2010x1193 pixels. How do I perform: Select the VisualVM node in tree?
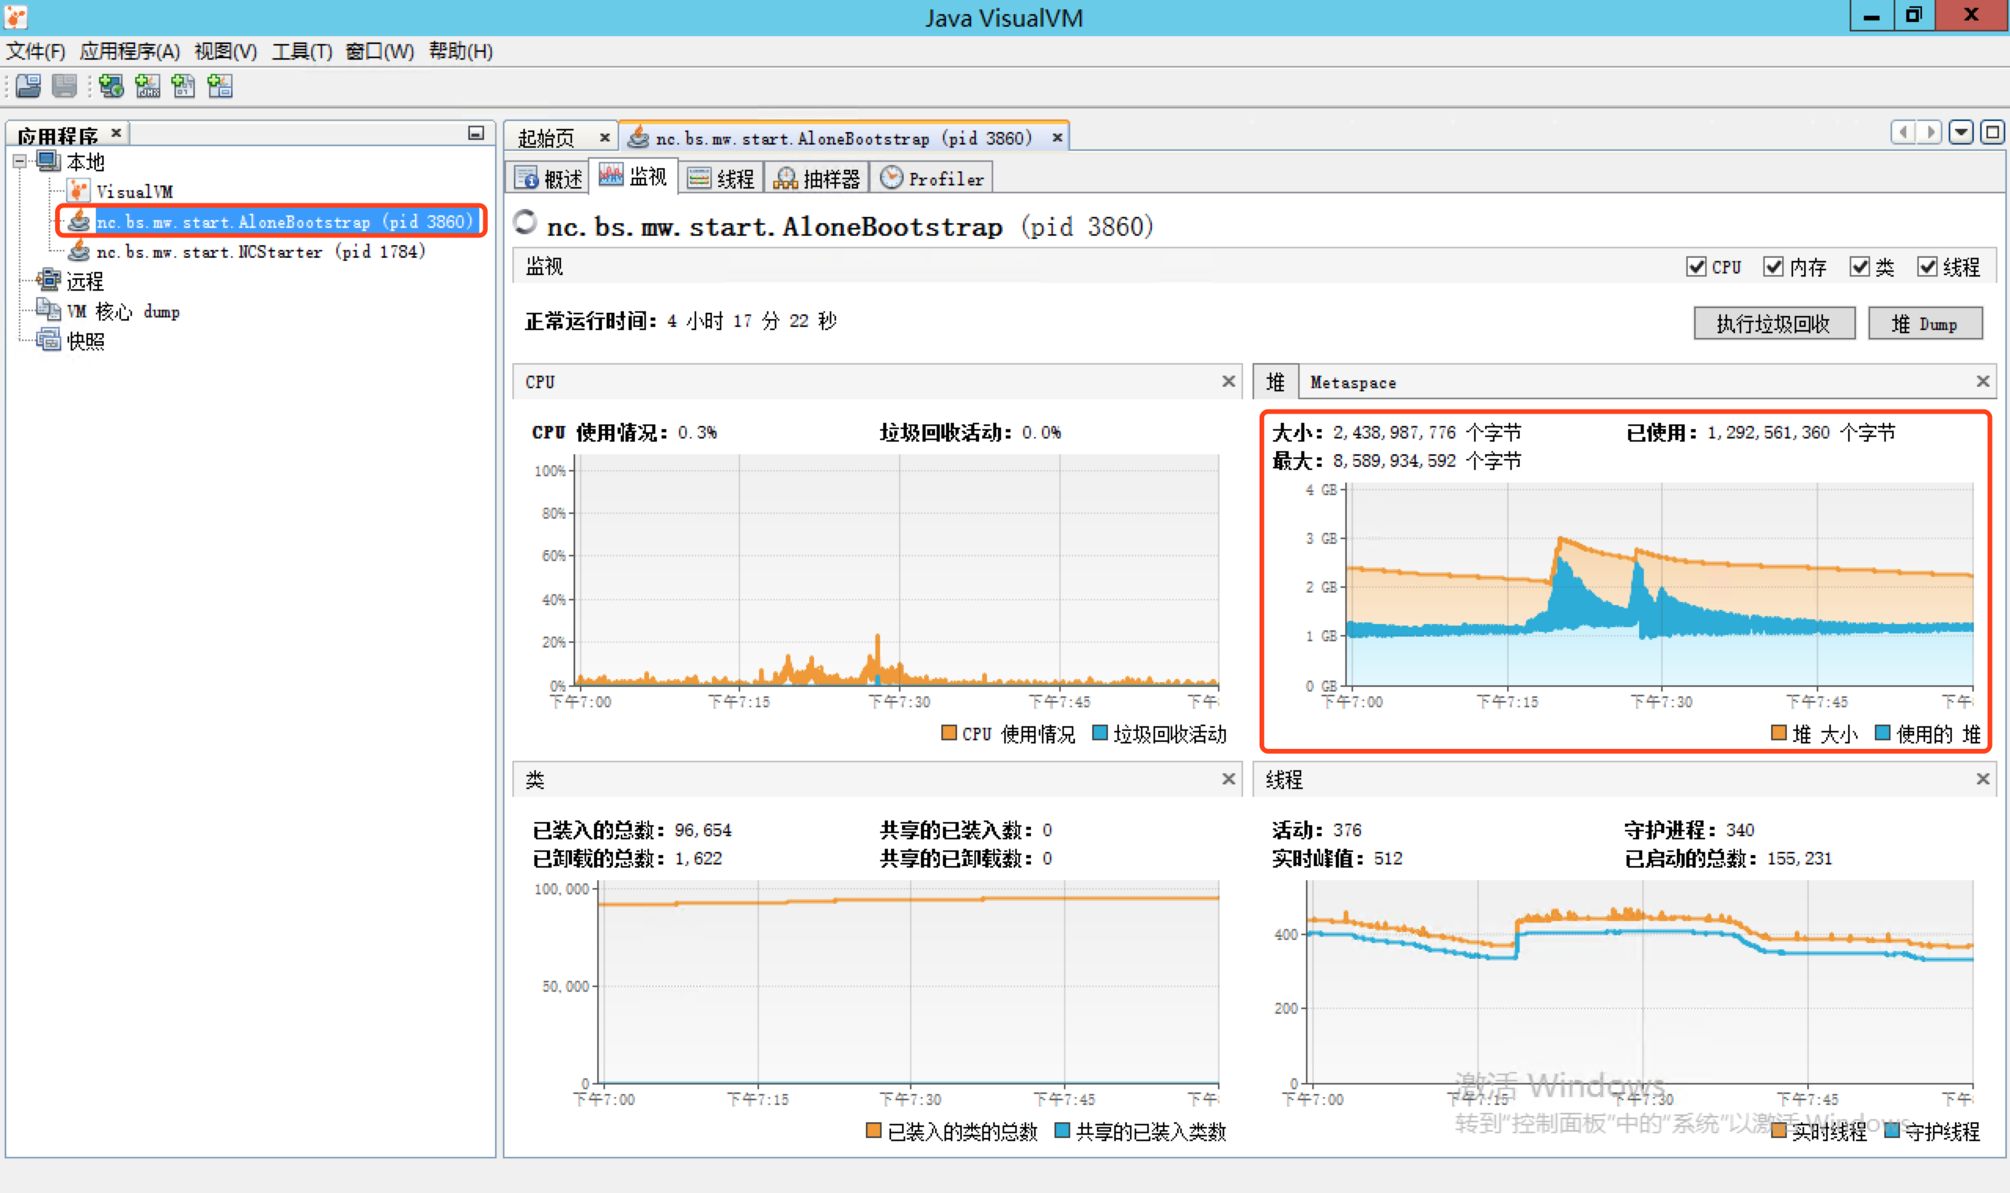[134, 191]
